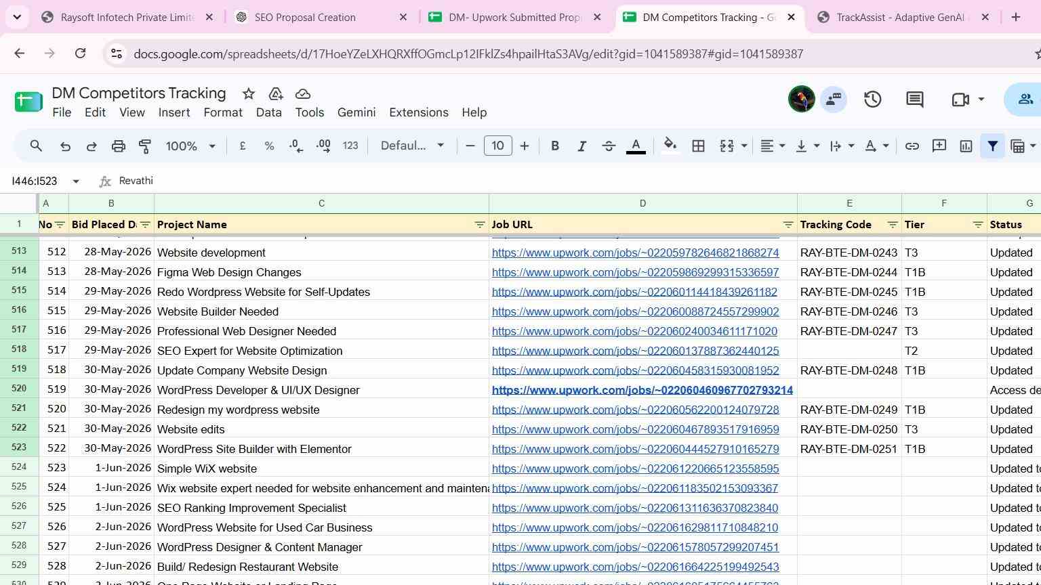
Task: Click the print icon
Action: point(118,146)
